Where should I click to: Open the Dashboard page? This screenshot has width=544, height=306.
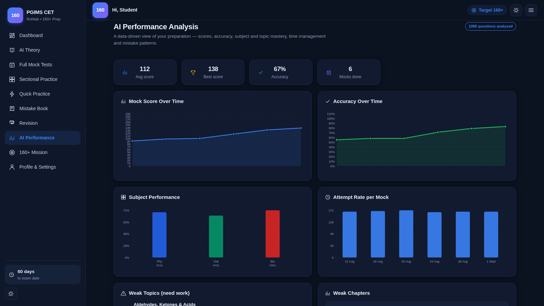[42, 35]
